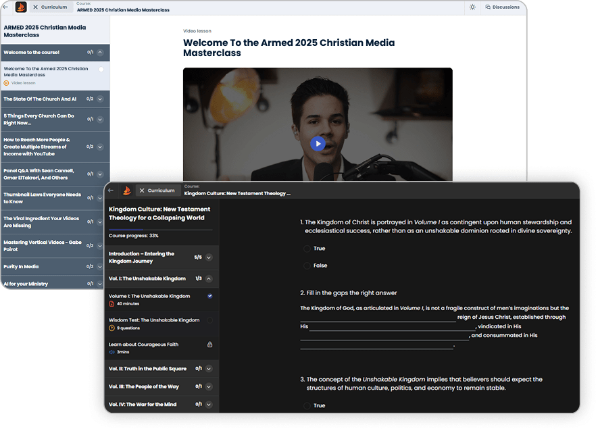Toggle the light/dark theme sun icon

(472, 7)
